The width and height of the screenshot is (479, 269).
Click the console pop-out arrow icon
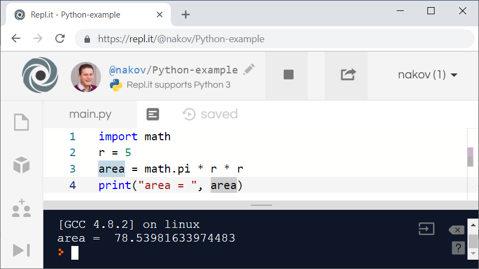pos(426,229)
